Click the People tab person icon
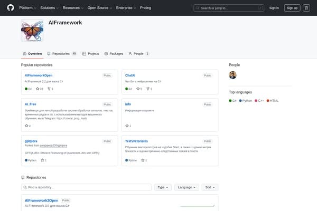 (x=130, y=54)
